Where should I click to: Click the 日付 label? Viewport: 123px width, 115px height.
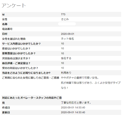(5, 34)
